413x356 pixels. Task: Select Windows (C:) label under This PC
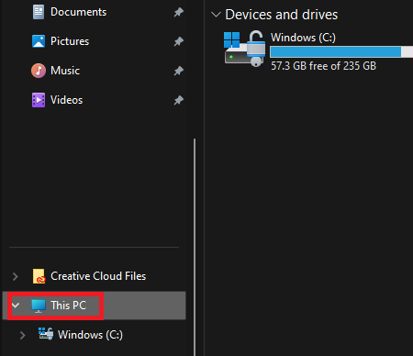(90, 335)
